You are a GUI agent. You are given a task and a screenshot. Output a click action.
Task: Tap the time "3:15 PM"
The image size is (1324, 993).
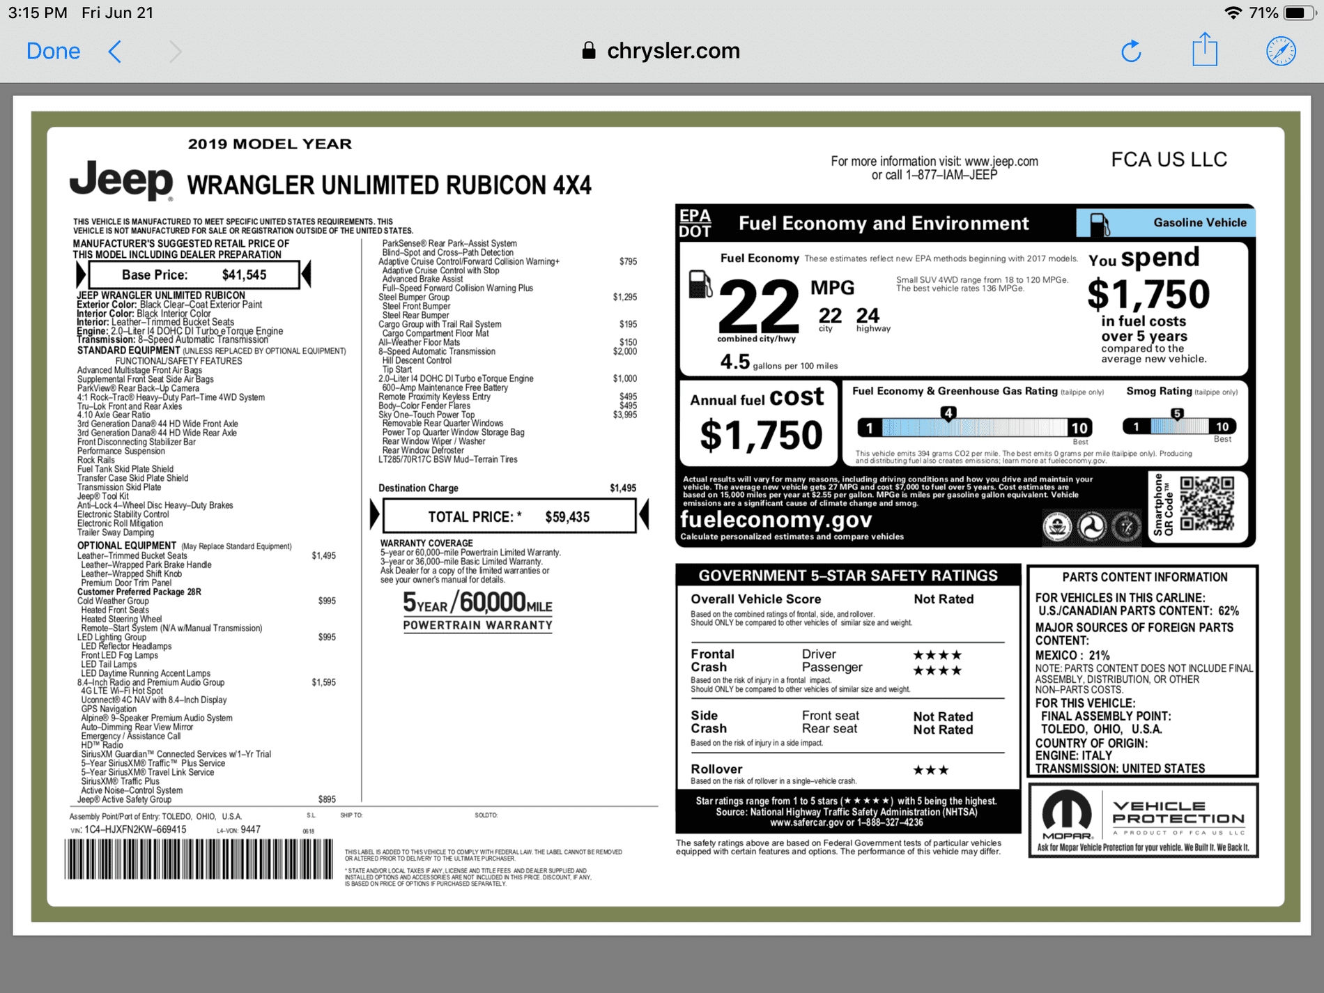click(38, 13)
